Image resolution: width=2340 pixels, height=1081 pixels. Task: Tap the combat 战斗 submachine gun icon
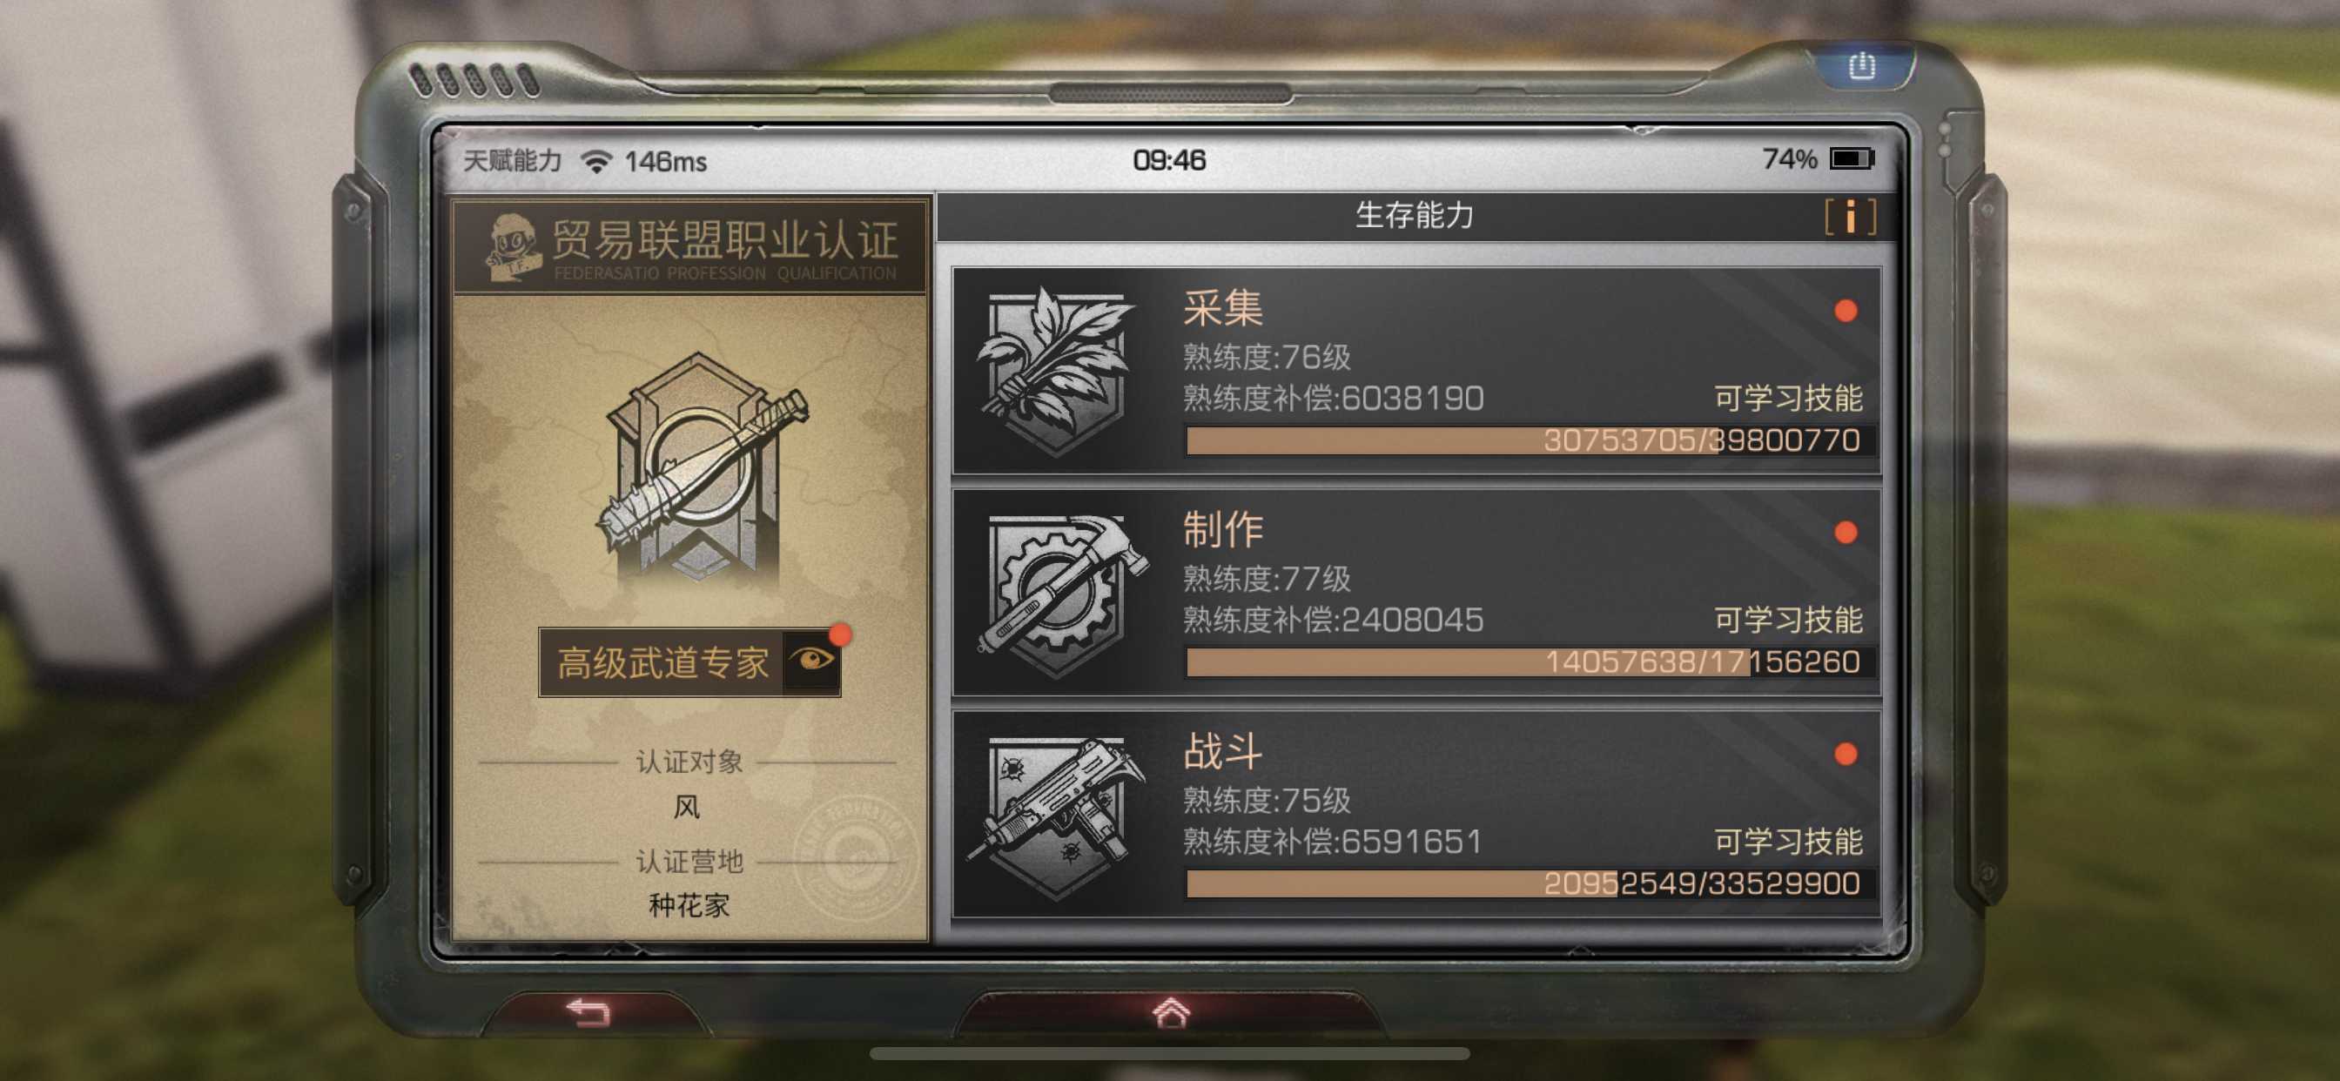[1058, 816]
